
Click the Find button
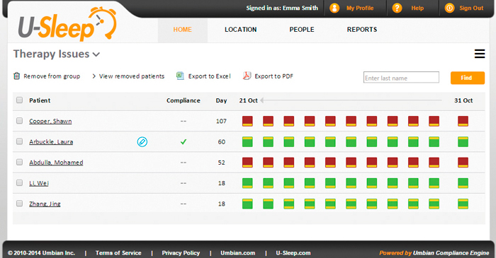(x=467, y=78)
